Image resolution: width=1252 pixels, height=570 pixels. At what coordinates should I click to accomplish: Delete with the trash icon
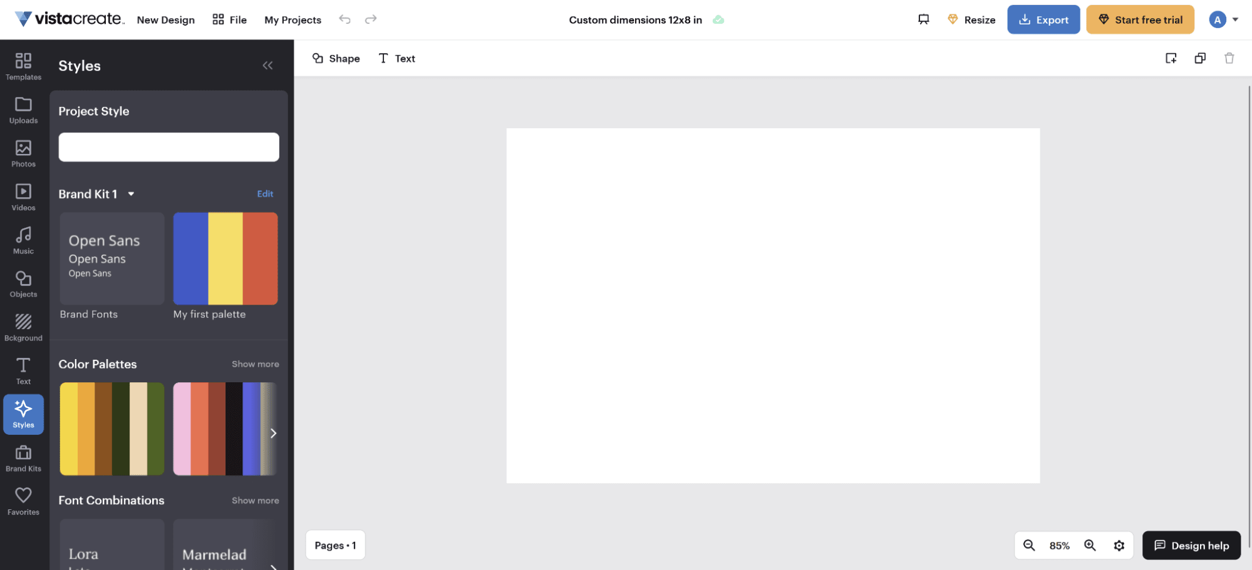(1229, 58)
